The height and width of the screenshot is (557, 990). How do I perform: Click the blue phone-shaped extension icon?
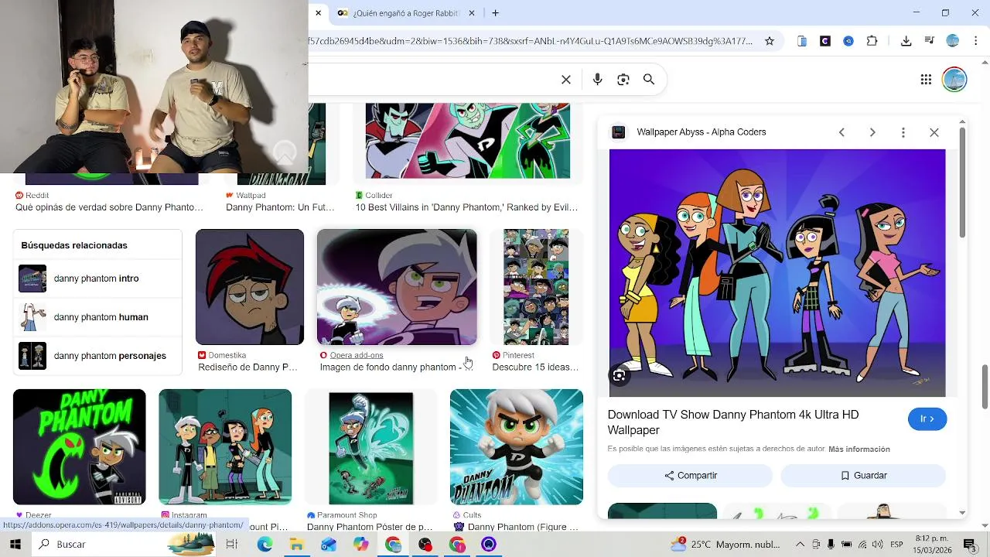(802, 41)
